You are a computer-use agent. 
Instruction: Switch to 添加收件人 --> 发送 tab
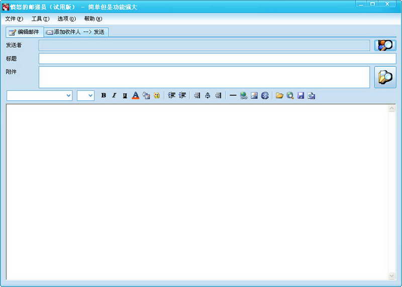pos(76,32)
